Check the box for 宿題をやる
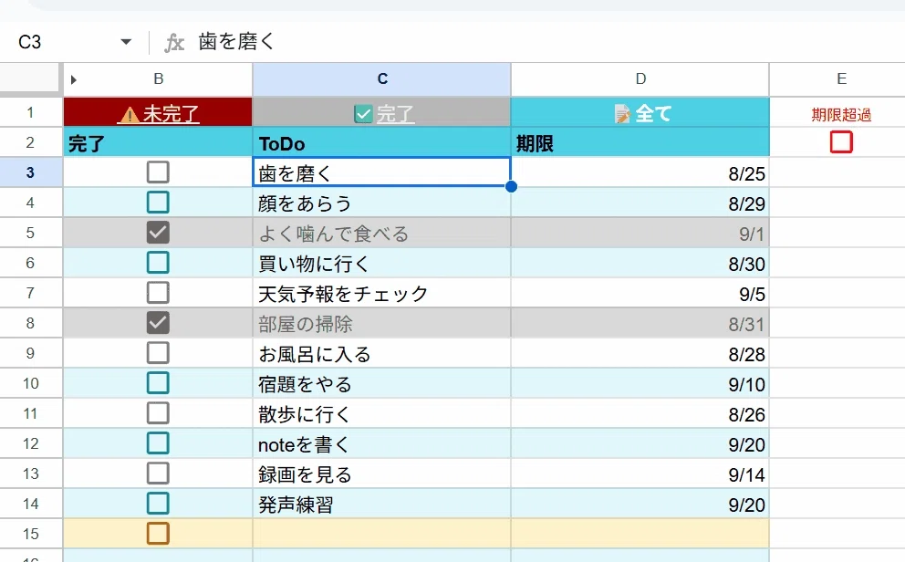 158,383
